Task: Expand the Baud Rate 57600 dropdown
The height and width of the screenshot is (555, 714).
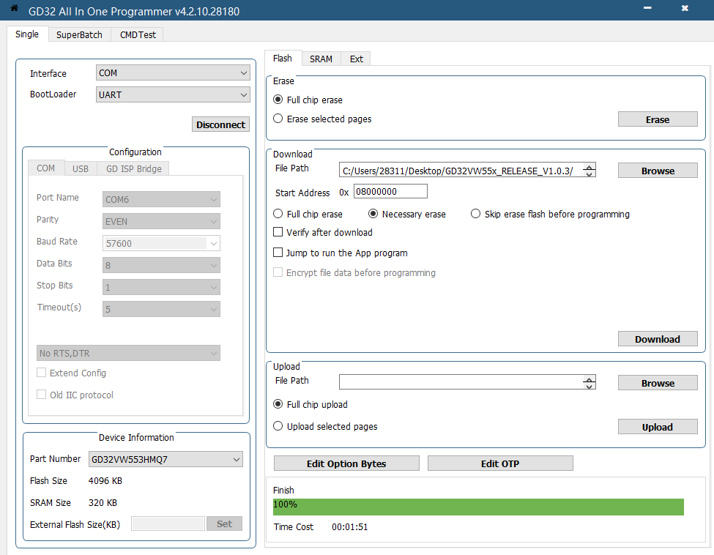Action: [x=161, y=243]
